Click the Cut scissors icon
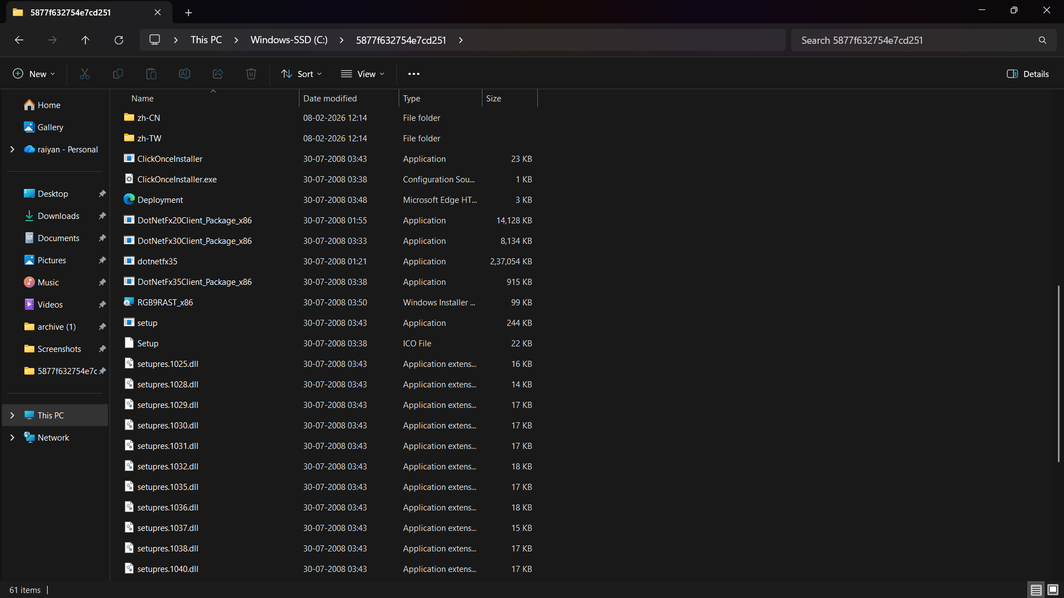 85,74
